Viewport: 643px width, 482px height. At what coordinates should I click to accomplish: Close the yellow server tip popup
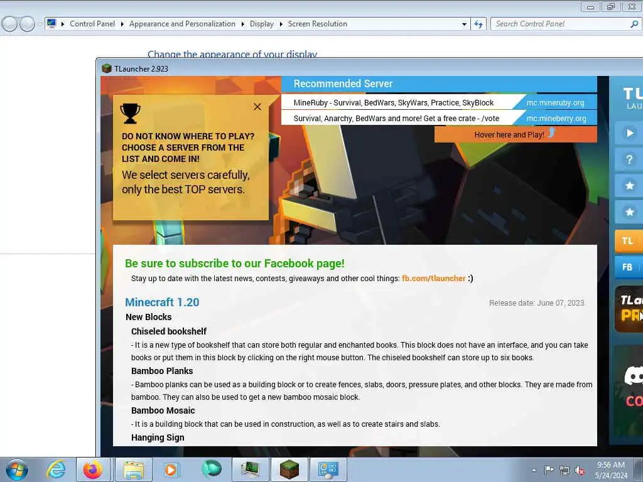click(257, 107)
